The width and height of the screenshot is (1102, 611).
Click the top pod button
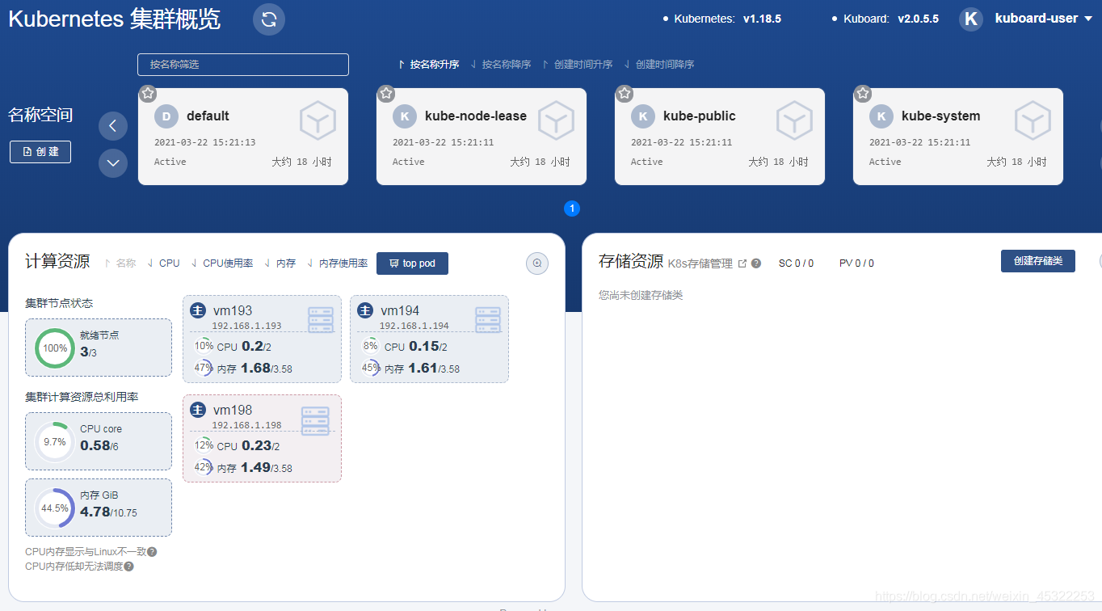point(412,263)
